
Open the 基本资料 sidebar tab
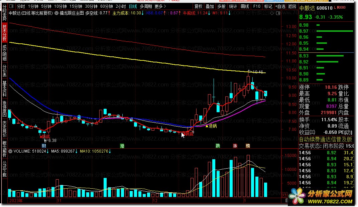tap(5, 89)
